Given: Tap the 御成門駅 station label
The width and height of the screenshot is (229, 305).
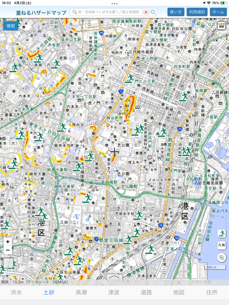Looking at the screenshot, I should click(150, 139).
